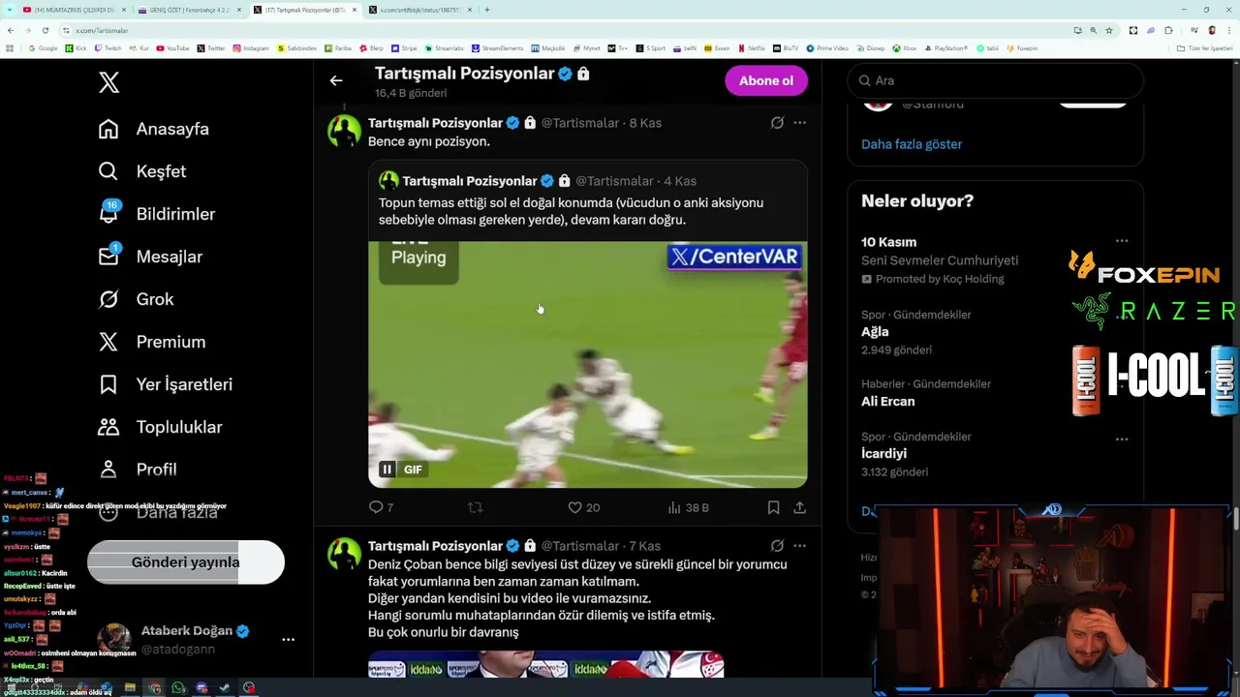This screenshot has width=1240, height=697.
Task: Open a new browser tab with plus button
Action: 486,10
